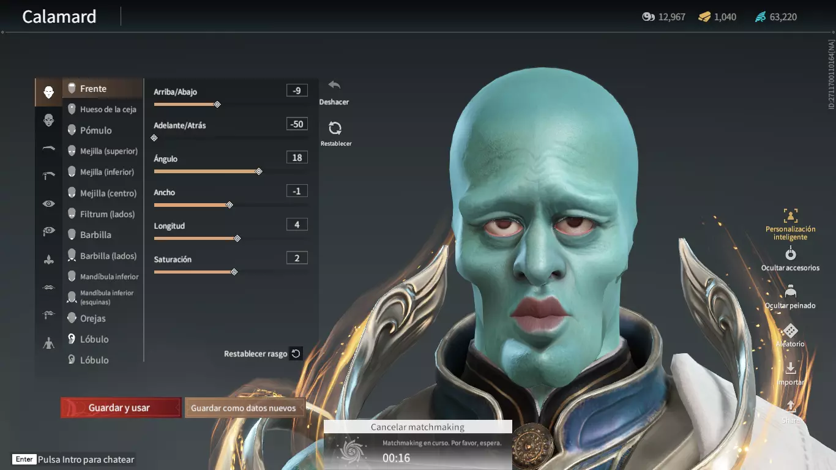
Task: Open Personalización inteligente
Action: [790, 225]
